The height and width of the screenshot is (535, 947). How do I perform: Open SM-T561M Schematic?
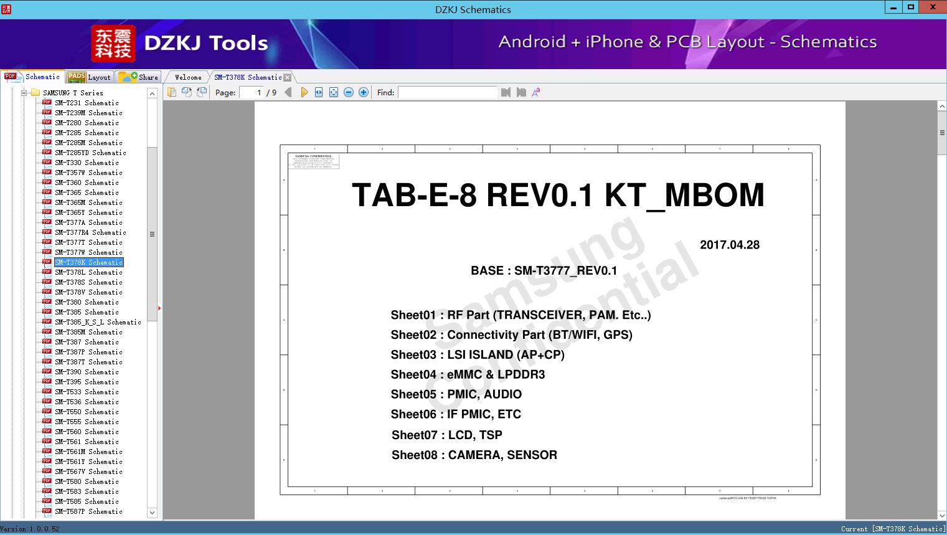(88, 452)
